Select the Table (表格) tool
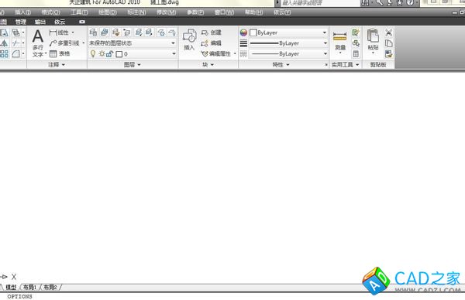Image resolution: width=465 pixels, height=300 pixels. [60, 53]
